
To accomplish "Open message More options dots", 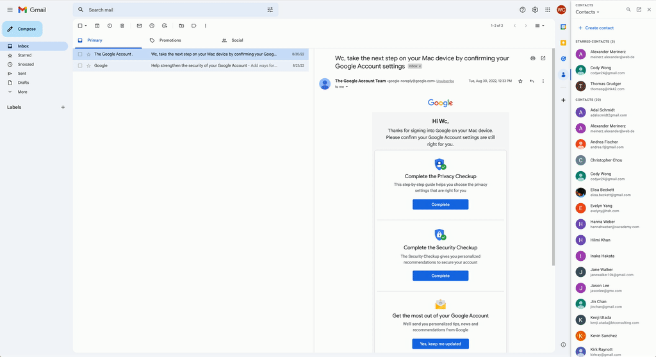I will (543, 81).
